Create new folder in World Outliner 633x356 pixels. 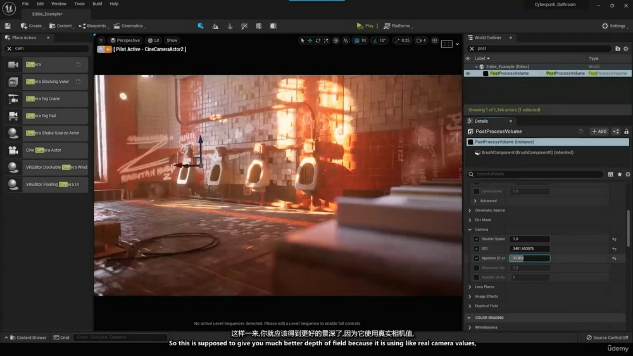click(x=618, y=49)
